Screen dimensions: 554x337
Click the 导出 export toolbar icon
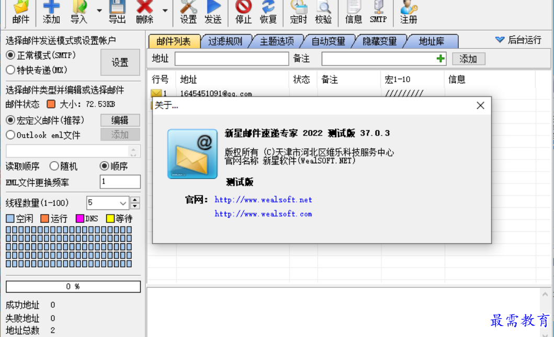pyautogui.click(x=117, y=13)
